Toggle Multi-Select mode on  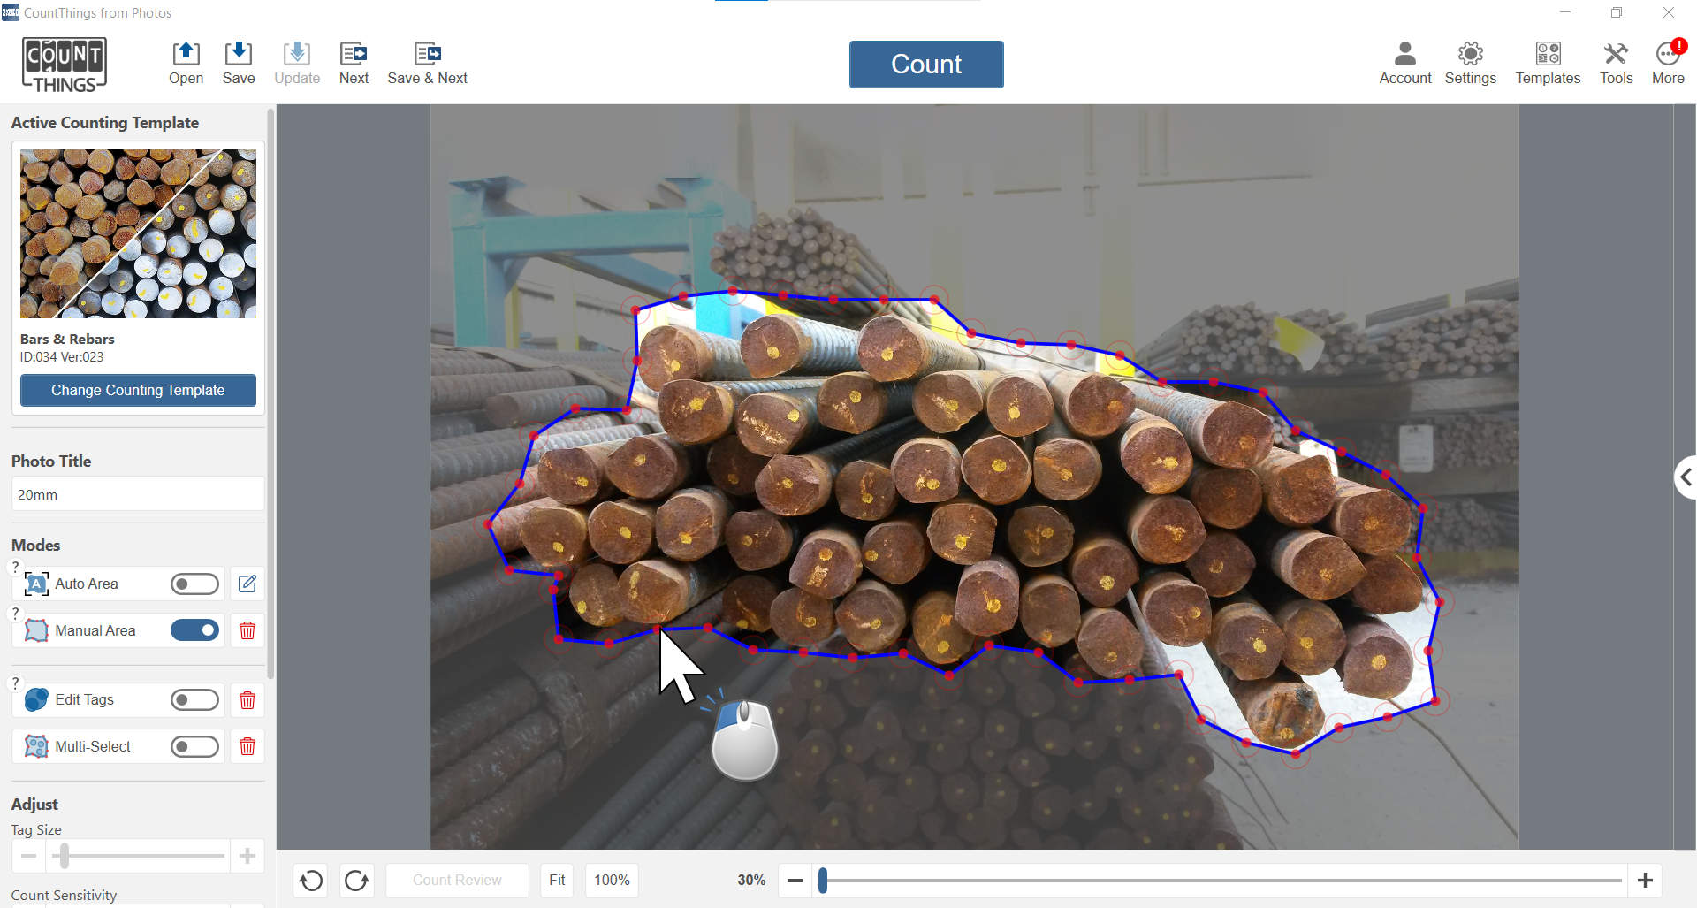click(x=194, y=747)
